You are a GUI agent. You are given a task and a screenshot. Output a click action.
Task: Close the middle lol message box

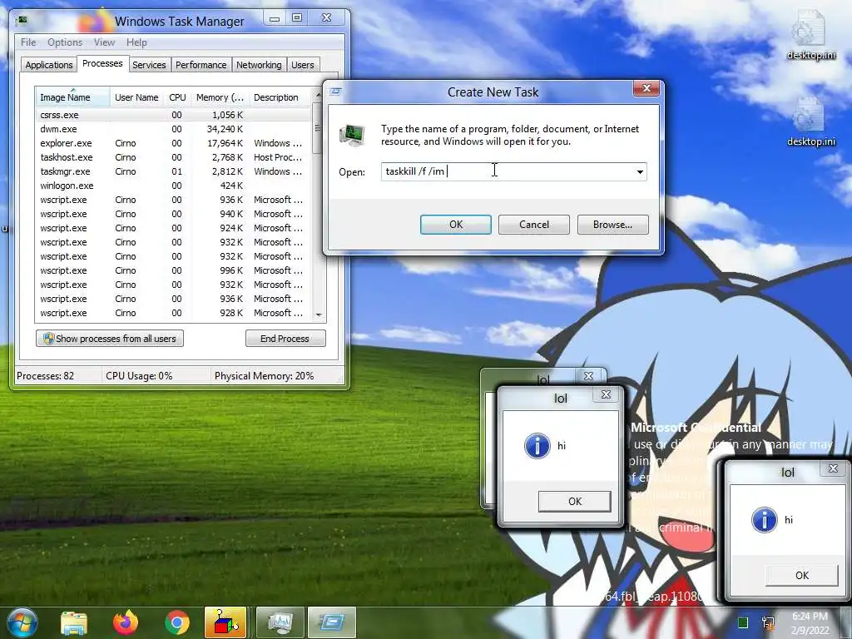606,395
